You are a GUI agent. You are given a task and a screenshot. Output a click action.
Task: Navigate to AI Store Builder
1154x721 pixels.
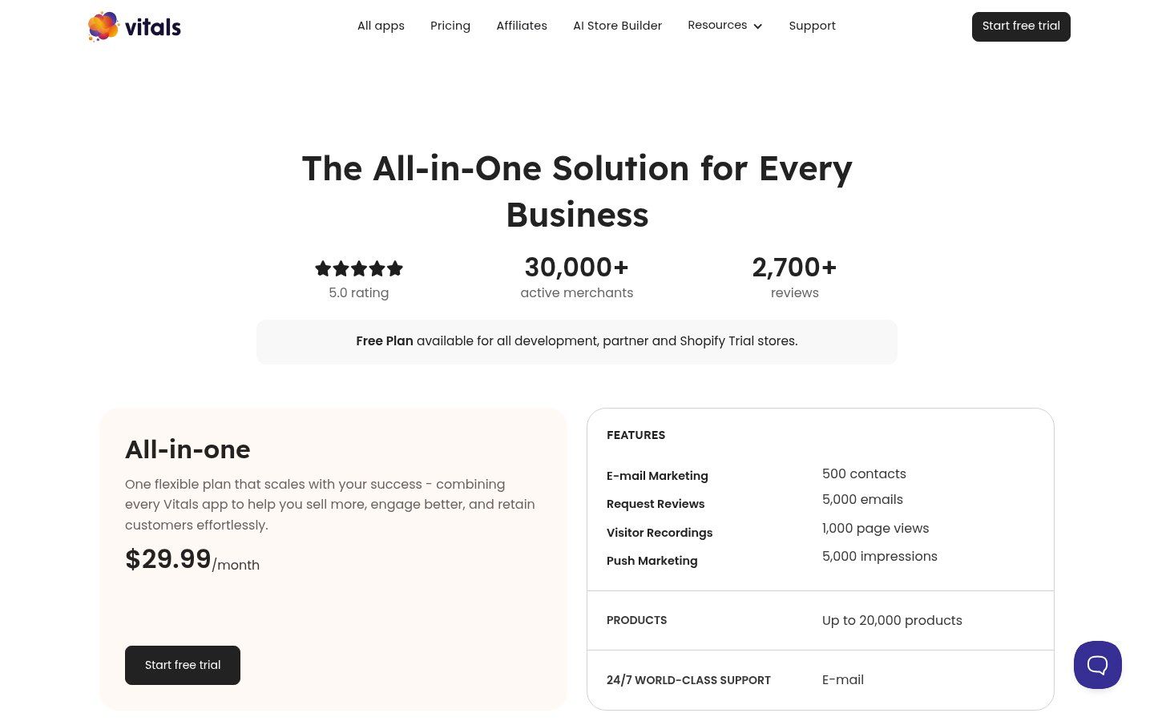(x=617, y=26)
